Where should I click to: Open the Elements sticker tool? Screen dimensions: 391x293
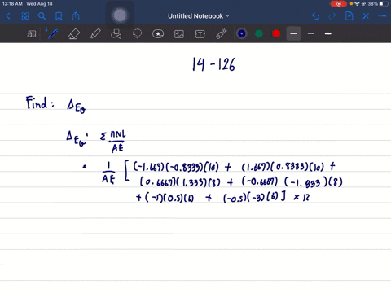click(158, 34)
